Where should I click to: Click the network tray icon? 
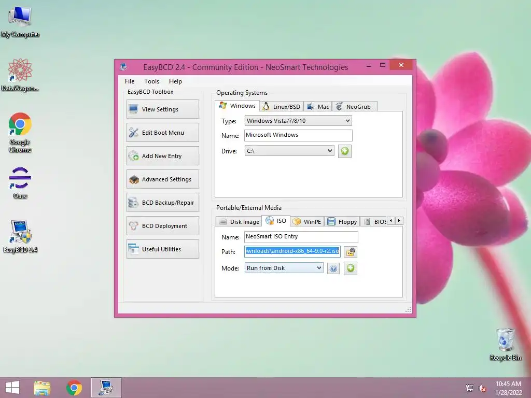(470, 388)
